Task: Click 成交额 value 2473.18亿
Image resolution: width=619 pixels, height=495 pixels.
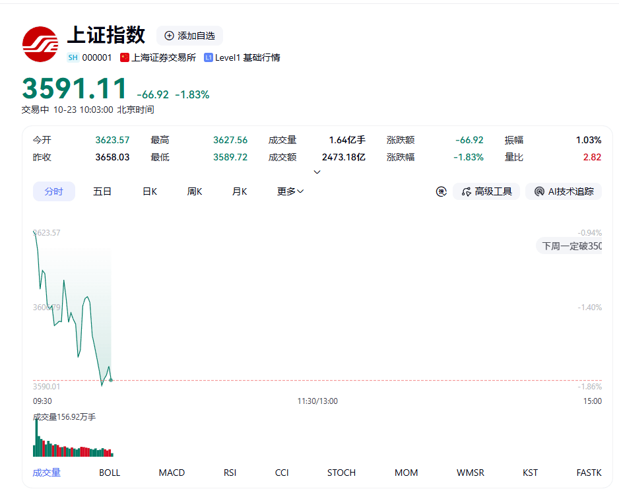Action: point(344,157)
